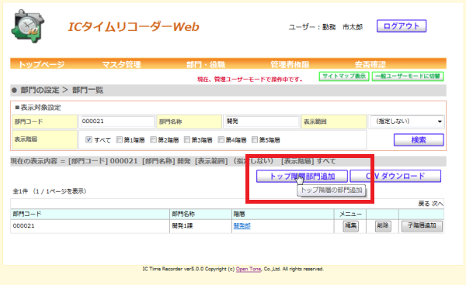Check the 第2階層 checkbox
The width and height of the screenshot is (466, 285).
[x=153, y=139]
